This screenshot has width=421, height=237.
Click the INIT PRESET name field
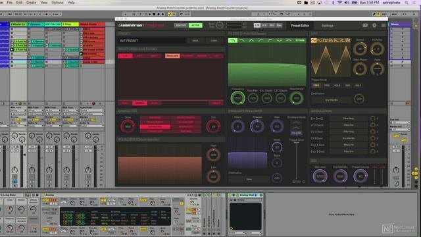point(152,41)
